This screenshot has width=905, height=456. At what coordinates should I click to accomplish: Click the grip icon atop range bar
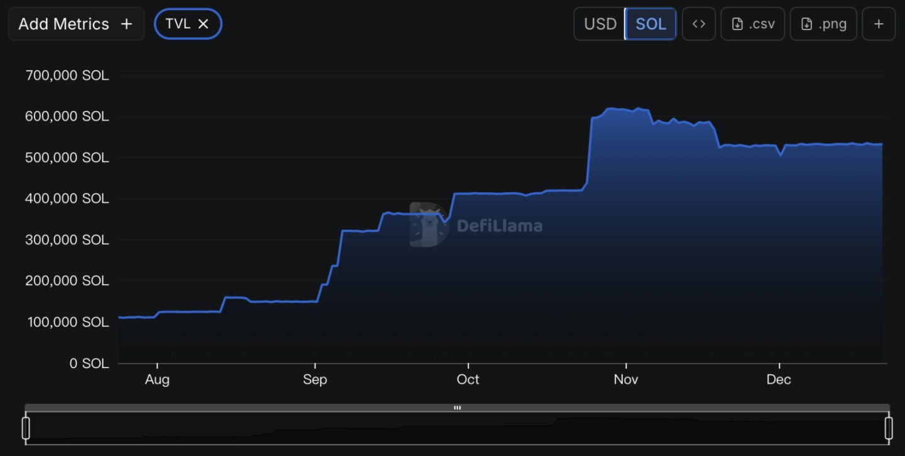click(457, 408)
